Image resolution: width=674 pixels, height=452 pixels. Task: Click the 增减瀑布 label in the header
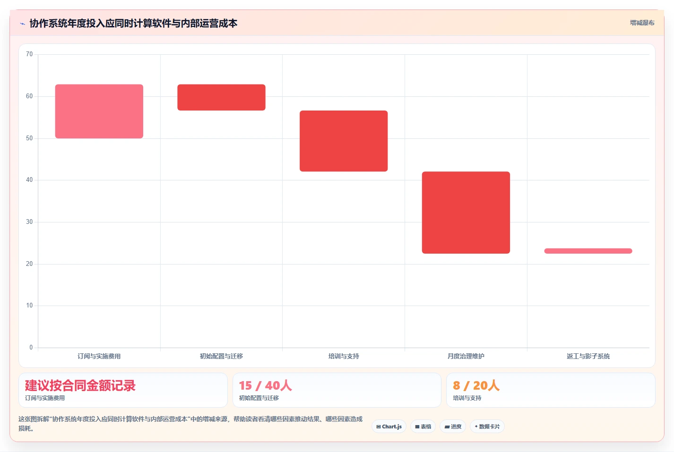642,23
